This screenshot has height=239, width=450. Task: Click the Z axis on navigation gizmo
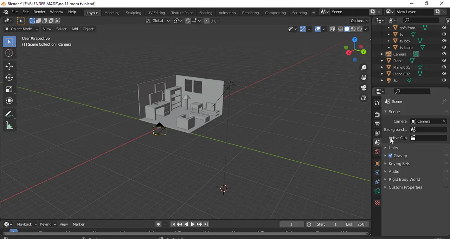click(355, 40)
